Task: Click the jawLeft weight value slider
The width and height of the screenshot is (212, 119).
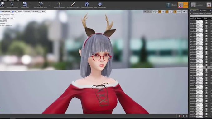Action: click(200, 78)
